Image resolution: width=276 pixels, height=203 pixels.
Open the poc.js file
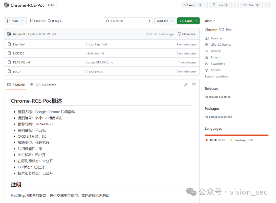[x=17, y=71]
